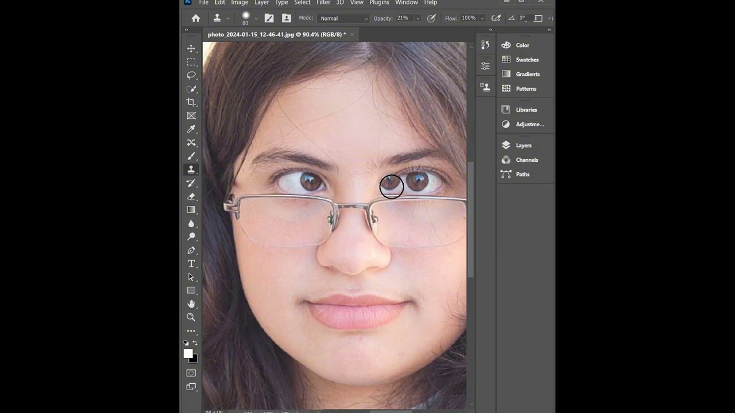Open the Flow slider dropdown
The image size is (735, 413).
pos(482,18)
